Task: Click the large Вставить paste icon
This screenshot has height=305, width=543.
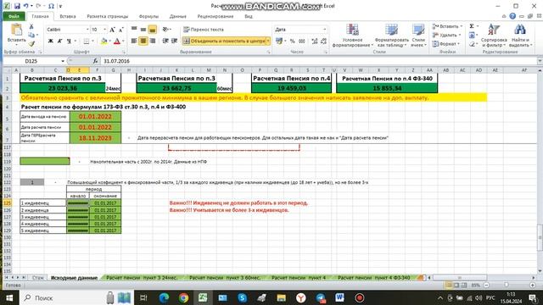Action: pyautogui.click(x=16, y=30)
